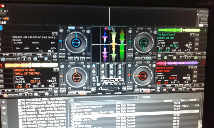Stop the red It Didn't Matter deck
This screenshot has width=214, height=128.
click(x=143, y=91)
